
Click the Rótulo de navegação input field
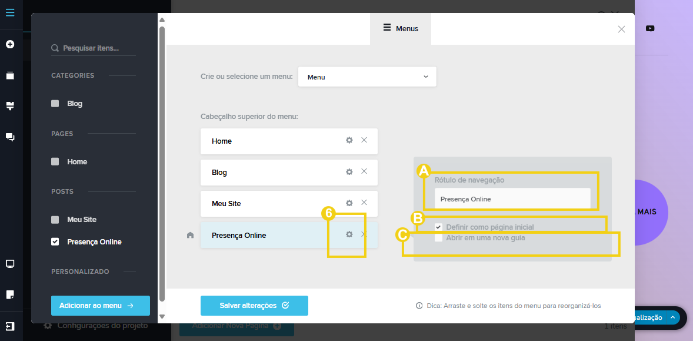click(512, 199)
